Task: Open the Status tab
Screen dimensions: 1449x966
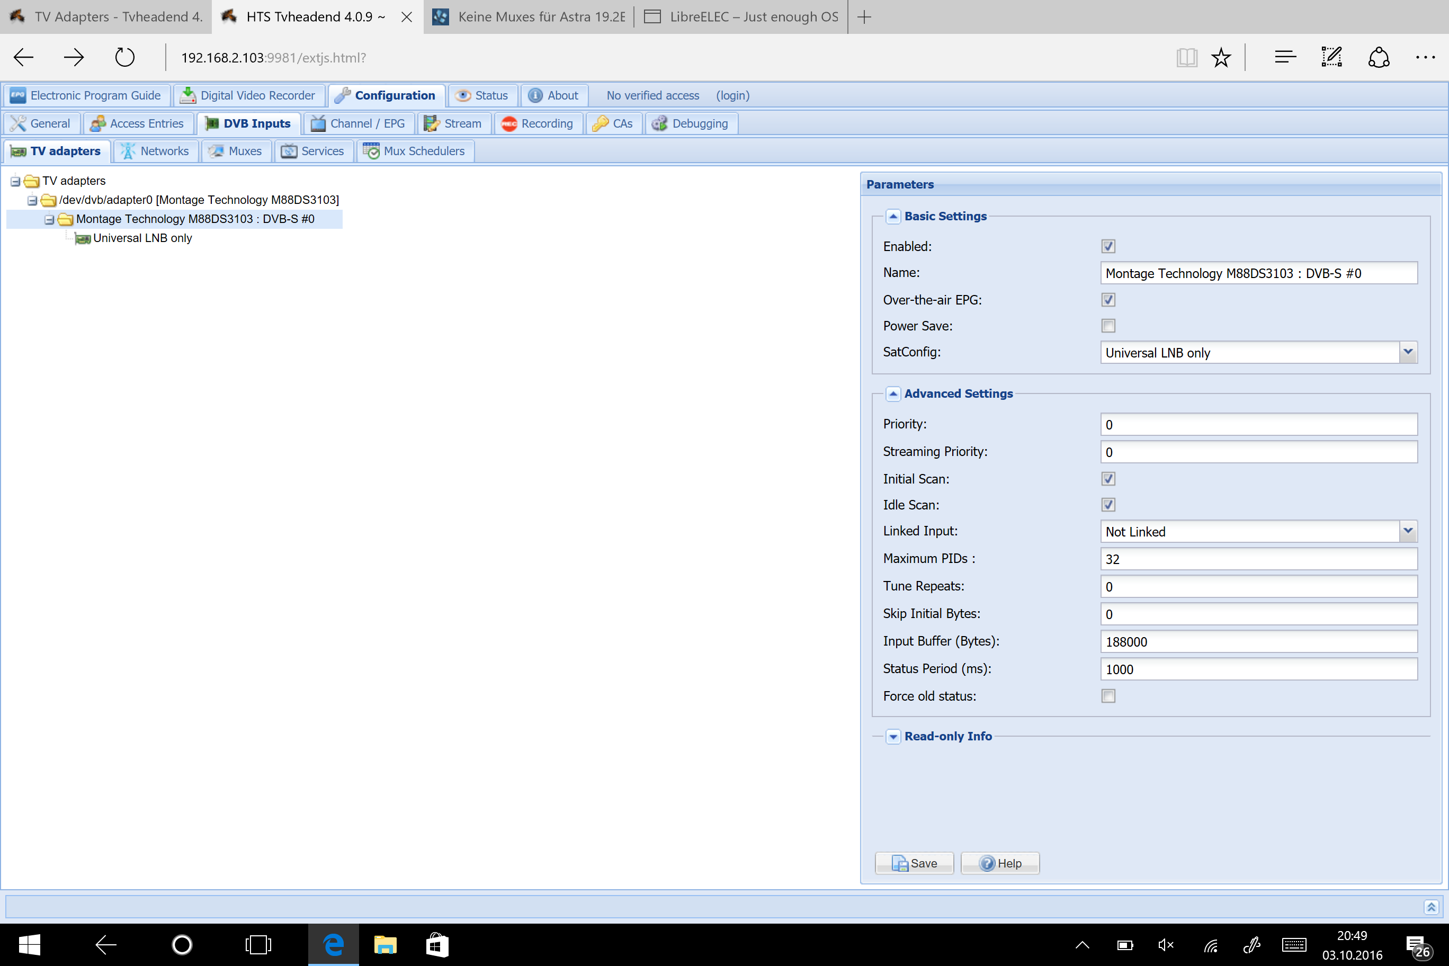Action: click(x=482, y=95)
